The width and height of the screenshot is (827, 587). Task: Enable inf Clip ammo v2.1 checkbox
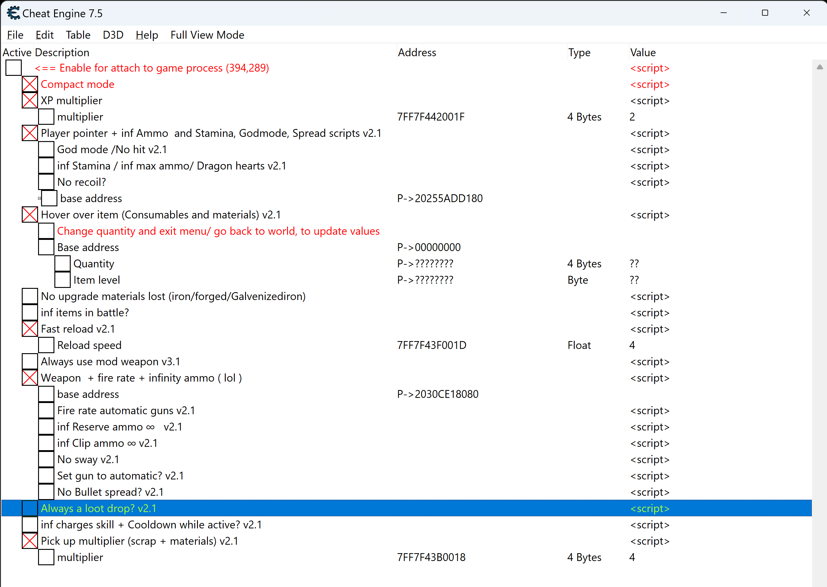(46, 443)
